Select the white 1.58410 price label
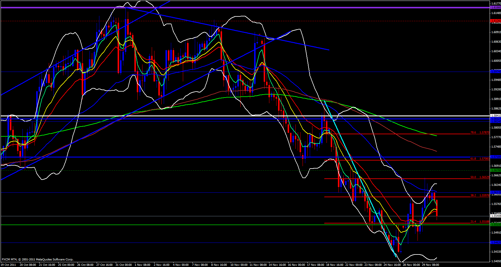This screenshot has width=501, height=267. click(495, 116)
